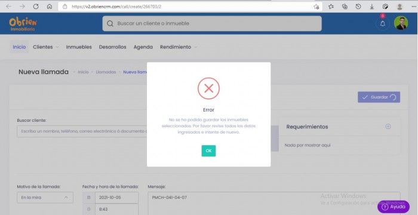Click the lock icon in address bar
The height and width of the screenshot is (215, 418).
tap(64, 7)
